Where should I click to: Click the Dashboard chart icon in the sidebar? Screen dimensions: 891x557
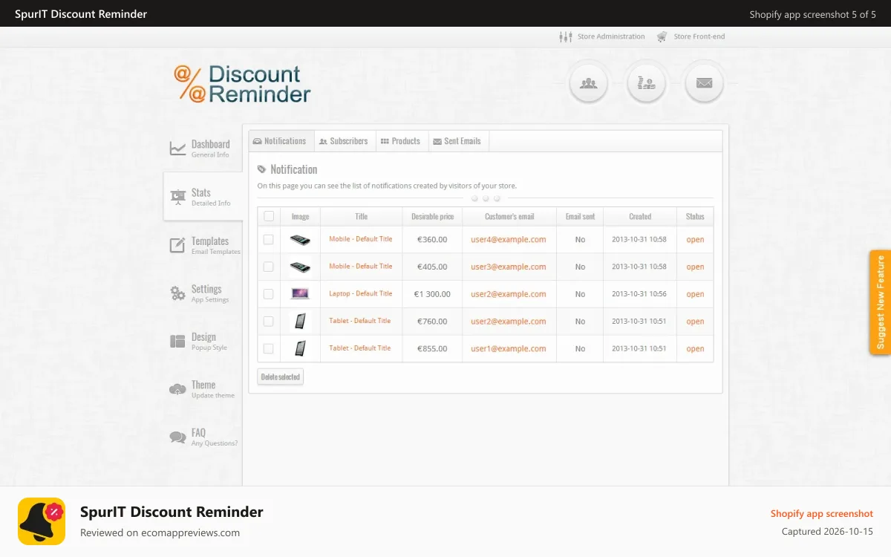point(177,149)
